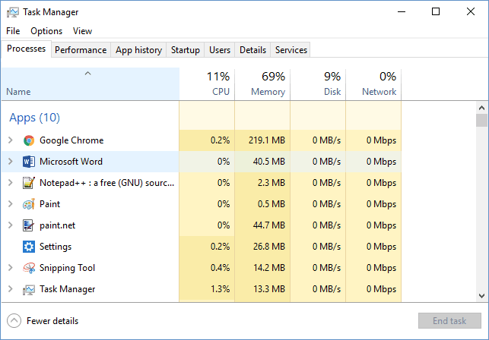
Task: Select the Processes tab
Action: click(x=26, y=49)
